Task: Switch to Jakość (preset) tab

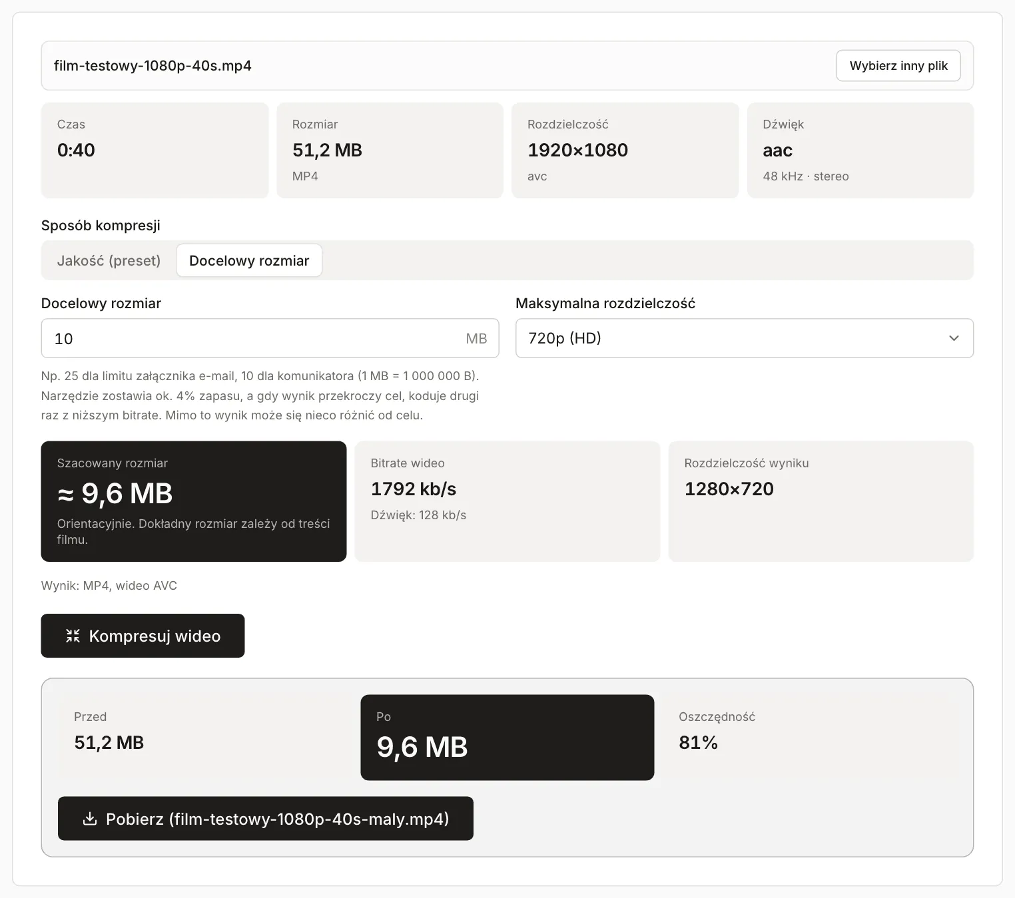Action: pyautogui.click(x=109, y=260)
